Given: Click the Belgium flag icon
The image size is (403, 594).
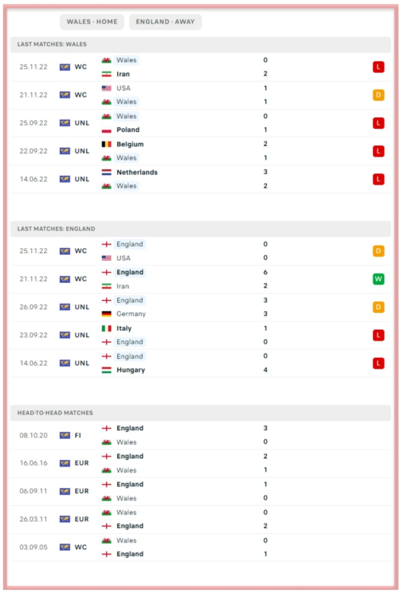Looking at the screenshot, I should pos(106,144).
